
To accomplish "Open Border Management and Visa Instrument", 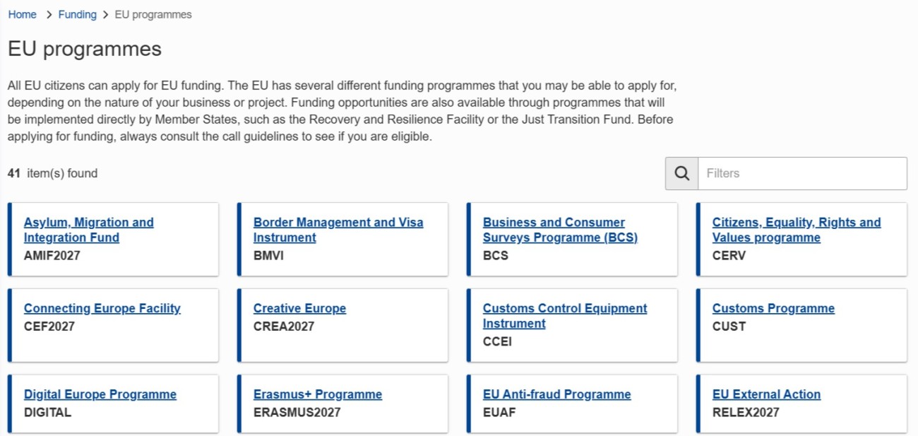I will (338, 230).
